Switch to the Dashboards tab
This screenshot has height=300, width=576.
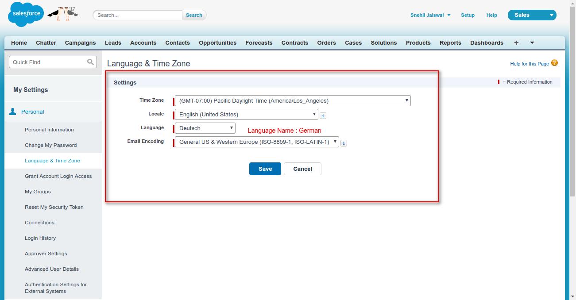pyautogui.click(x=487, y=42)
